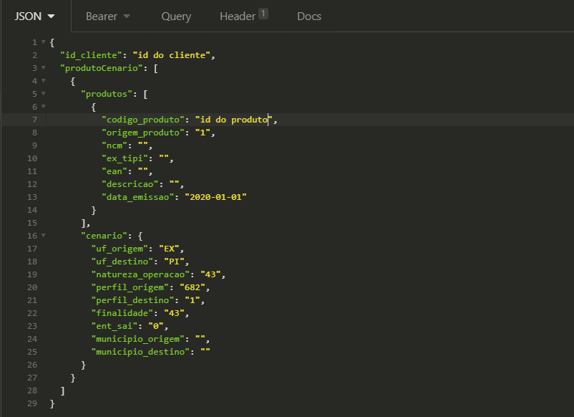Viewport: 574px width, 417px height.
Task: Switch to the Query tab
Action: 176,16
